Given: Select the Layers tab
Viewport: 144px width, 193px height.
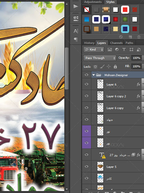Looking at the screenshot, I should point(101,43).
